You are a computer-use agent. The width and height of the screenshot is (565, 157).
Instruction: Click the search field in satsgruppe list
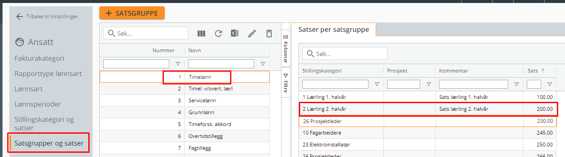point(146,33)
